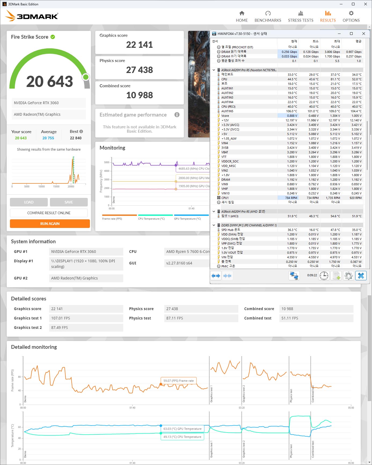
Task: Collapse the ASRock A620M Nuvoton NCT6799 sensor group
Action: [x=214, y=70]
